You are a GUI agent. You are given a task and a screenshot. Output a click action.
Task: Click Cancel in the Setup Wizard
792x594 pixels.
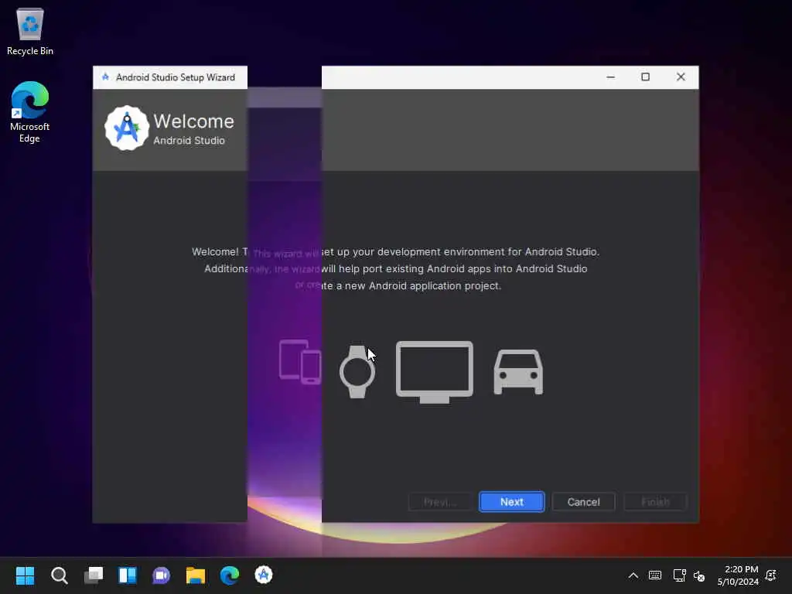point(583,501)
